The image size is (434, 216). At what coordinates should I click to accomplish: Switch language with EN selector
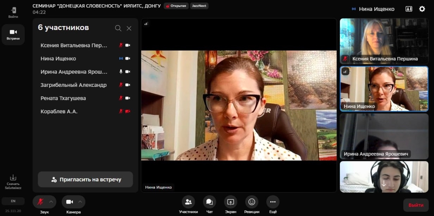point(13,201)
